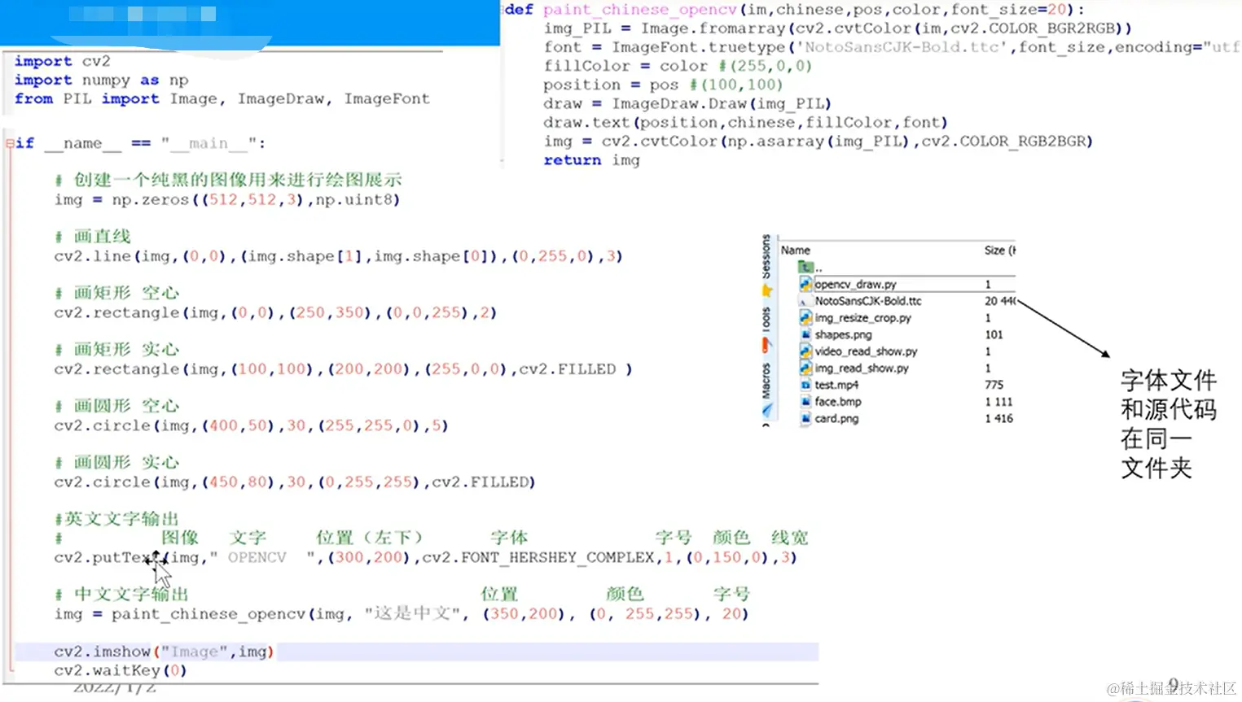
Task: Click the comment '# 画直线'
Action: pos(93,237)
